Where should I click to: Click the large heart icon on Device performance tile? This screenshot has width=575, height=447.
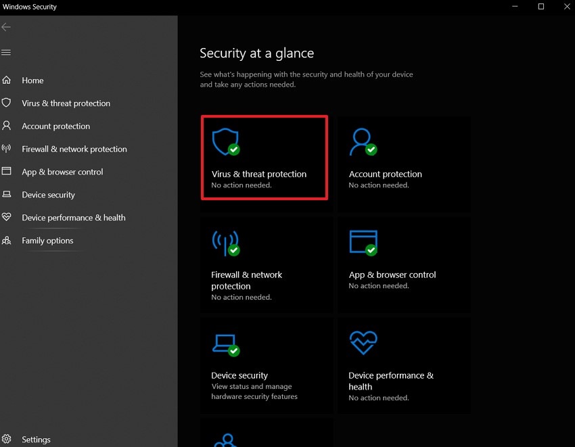363,343
